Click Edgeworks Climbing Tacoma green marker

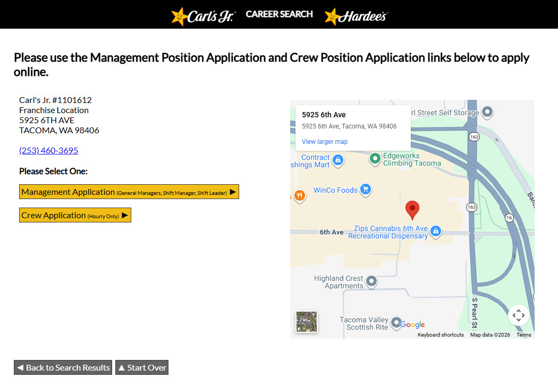[375, 159]
